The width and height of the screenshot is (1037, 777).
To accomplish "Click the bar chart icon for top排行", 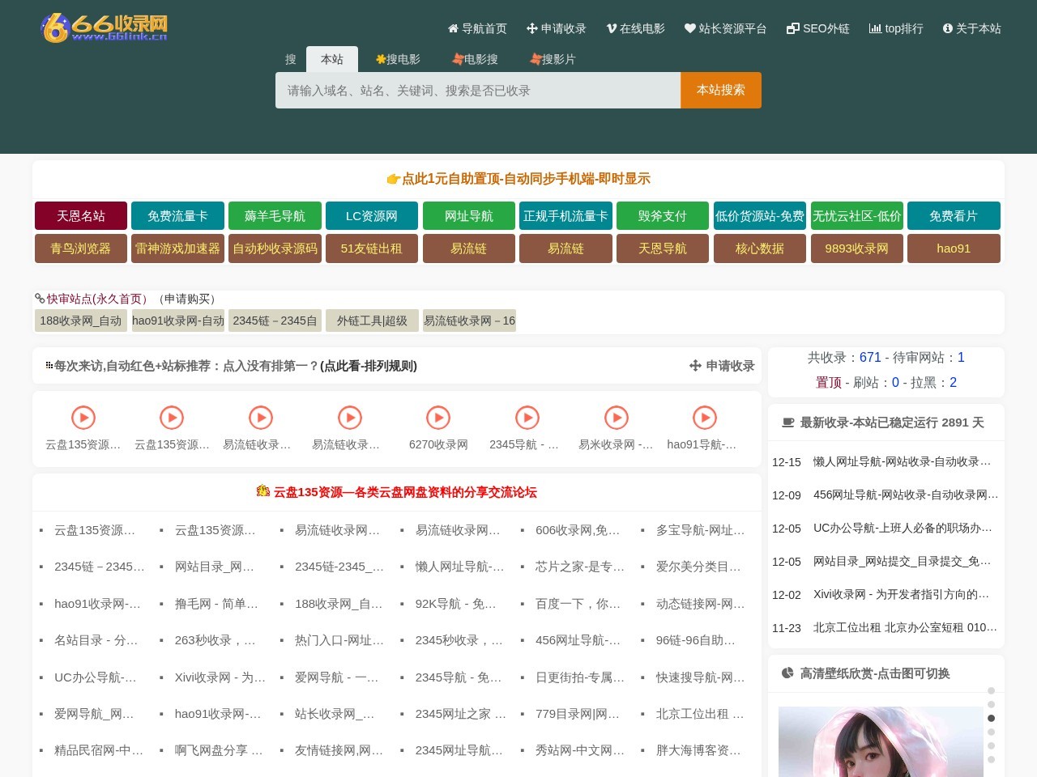I will 876,28.
